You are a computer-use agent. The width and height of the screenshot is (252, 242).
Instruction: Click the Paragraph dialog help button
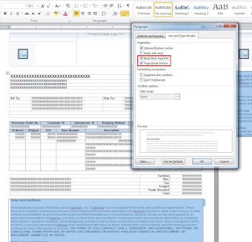tap(220, 26)
